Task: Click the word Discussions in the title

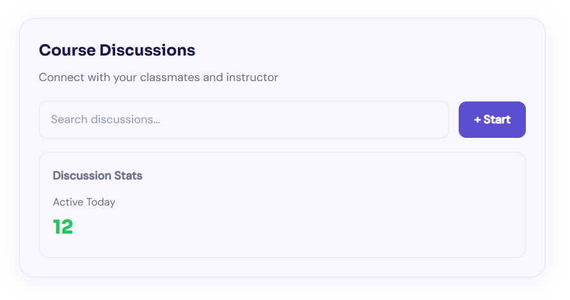Action: click(147, 50)
